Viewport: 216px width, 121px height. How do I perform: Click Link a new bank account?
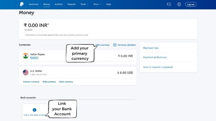point(34,115)
